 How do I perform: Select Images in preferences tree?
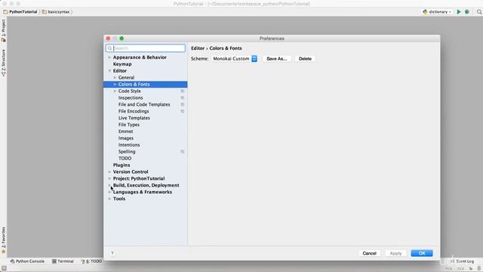[x=126, y=138]
